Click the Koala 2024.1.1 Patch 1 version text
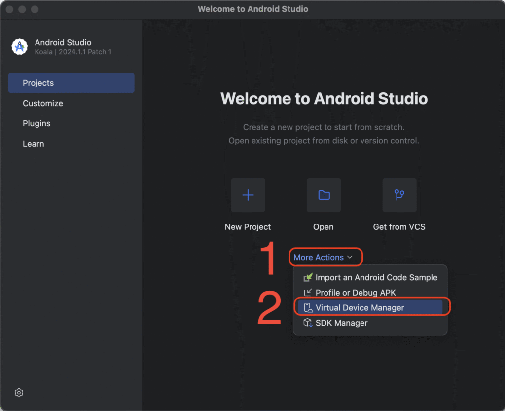Image resolution: width=505 pixels, height=411 pixels. coord(73,52)
